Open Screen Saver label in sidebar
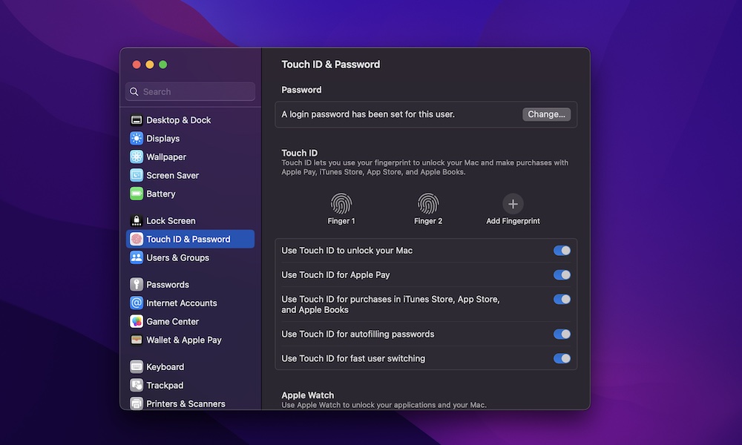Viewport: 742px width, 445px height. click(172, 176)
